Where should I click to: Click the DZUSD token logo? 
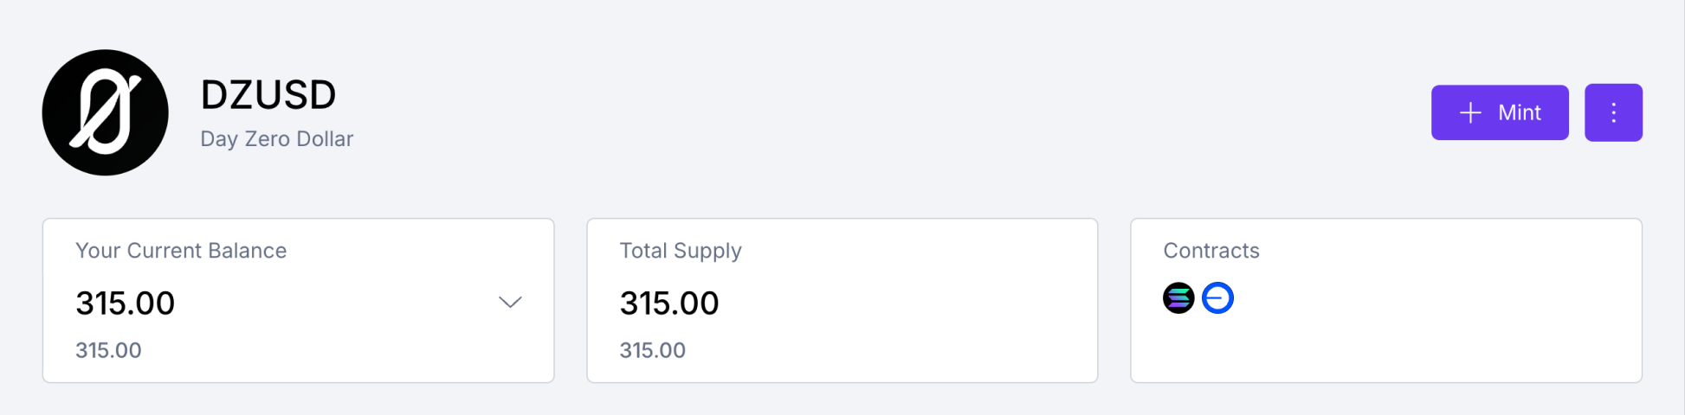click(105, 112)
